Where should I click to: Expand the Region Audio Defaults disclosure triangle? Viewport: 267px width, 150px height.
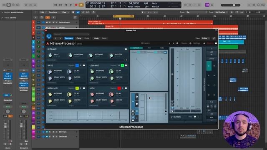pos(2,12)
